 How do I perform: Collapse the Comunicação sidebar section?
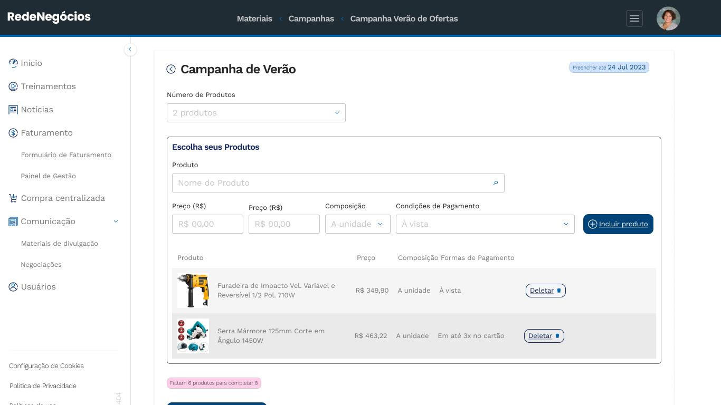pos(116,221)
